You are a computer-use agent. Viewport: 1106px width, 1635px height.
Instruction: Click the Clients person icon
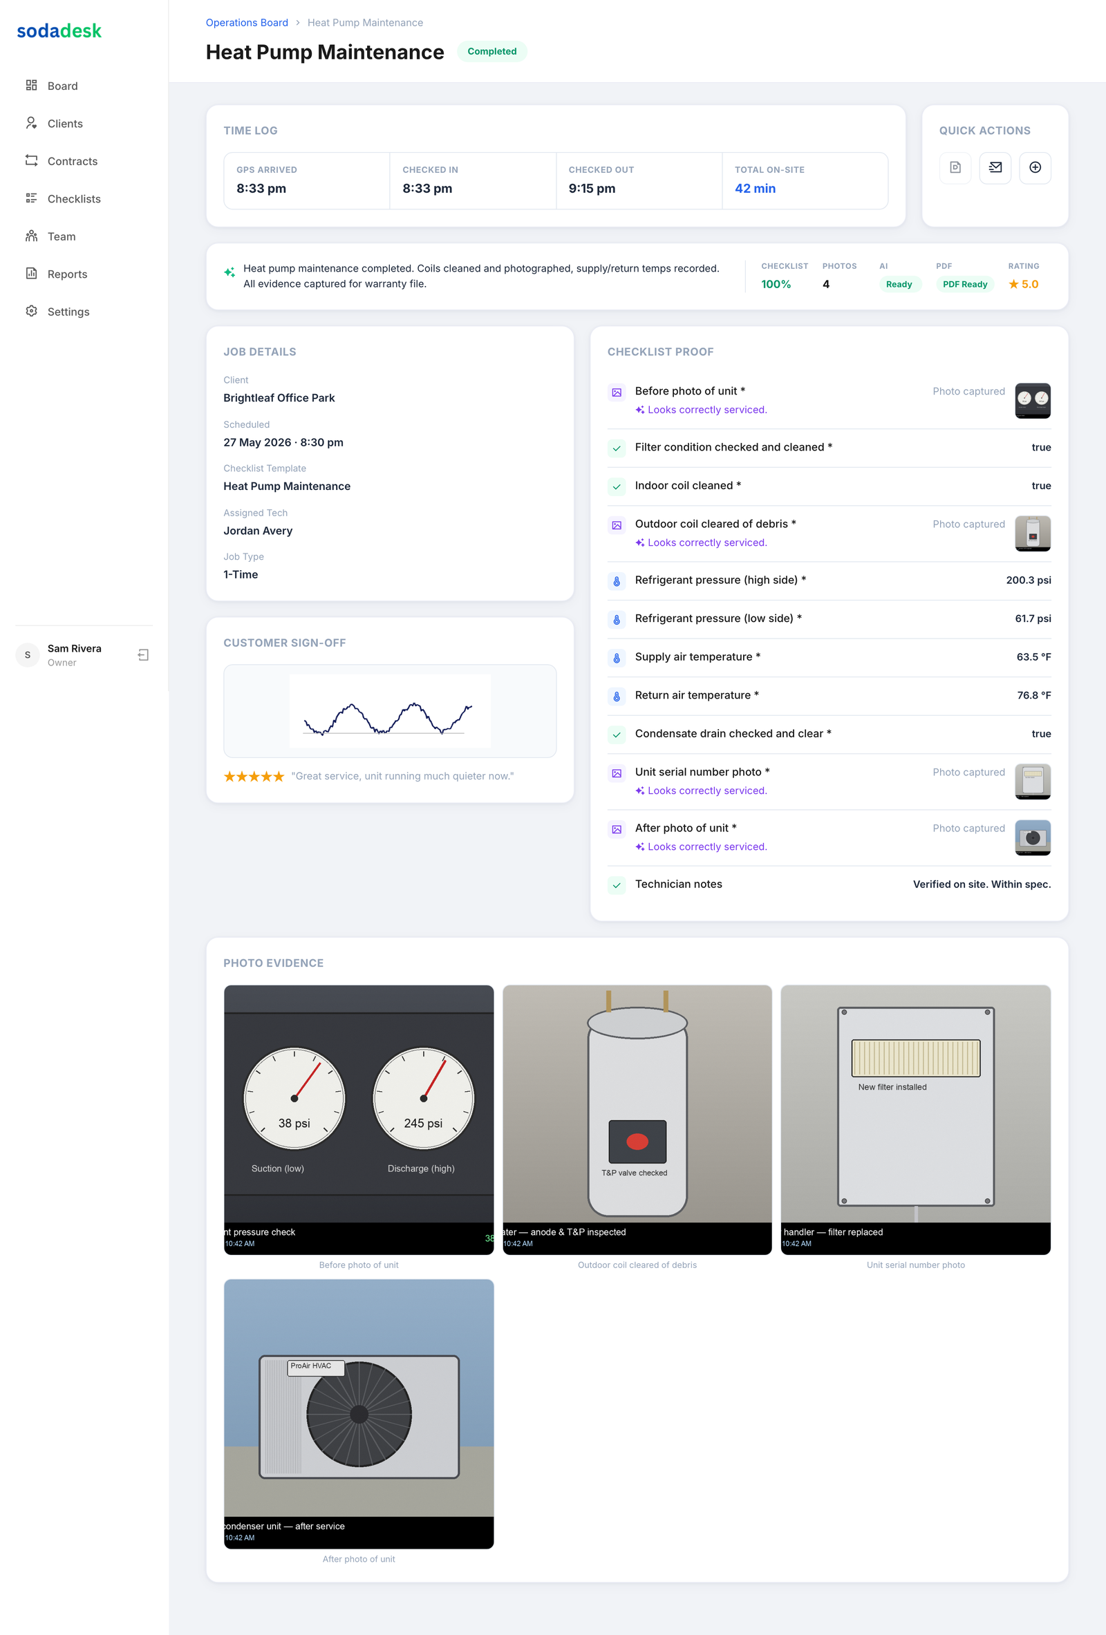click(32, 123)
